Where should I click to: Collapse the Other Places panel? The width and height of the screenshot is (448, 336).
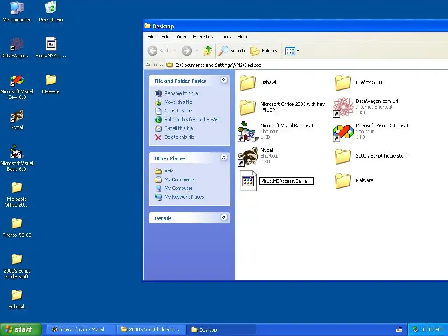224,157
